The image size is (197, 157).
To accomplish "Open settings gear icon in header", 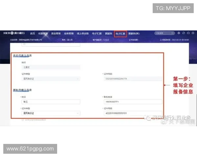I will (179, 33).
